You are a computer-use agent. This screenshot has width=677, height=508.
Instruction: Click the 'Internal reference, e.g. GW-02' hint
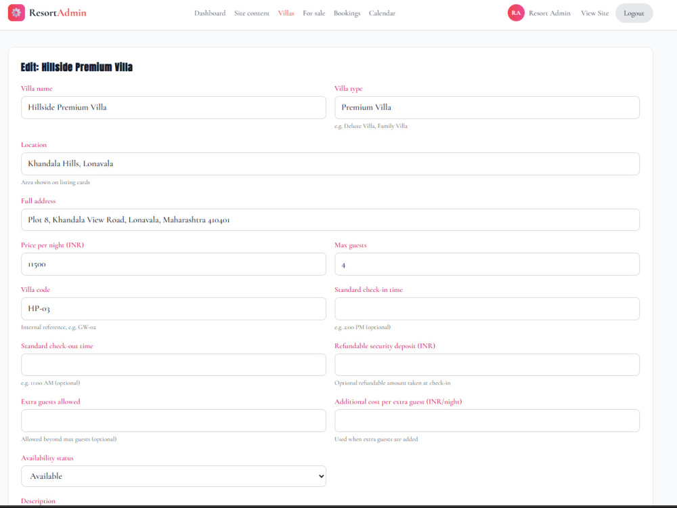pos(58,327)
